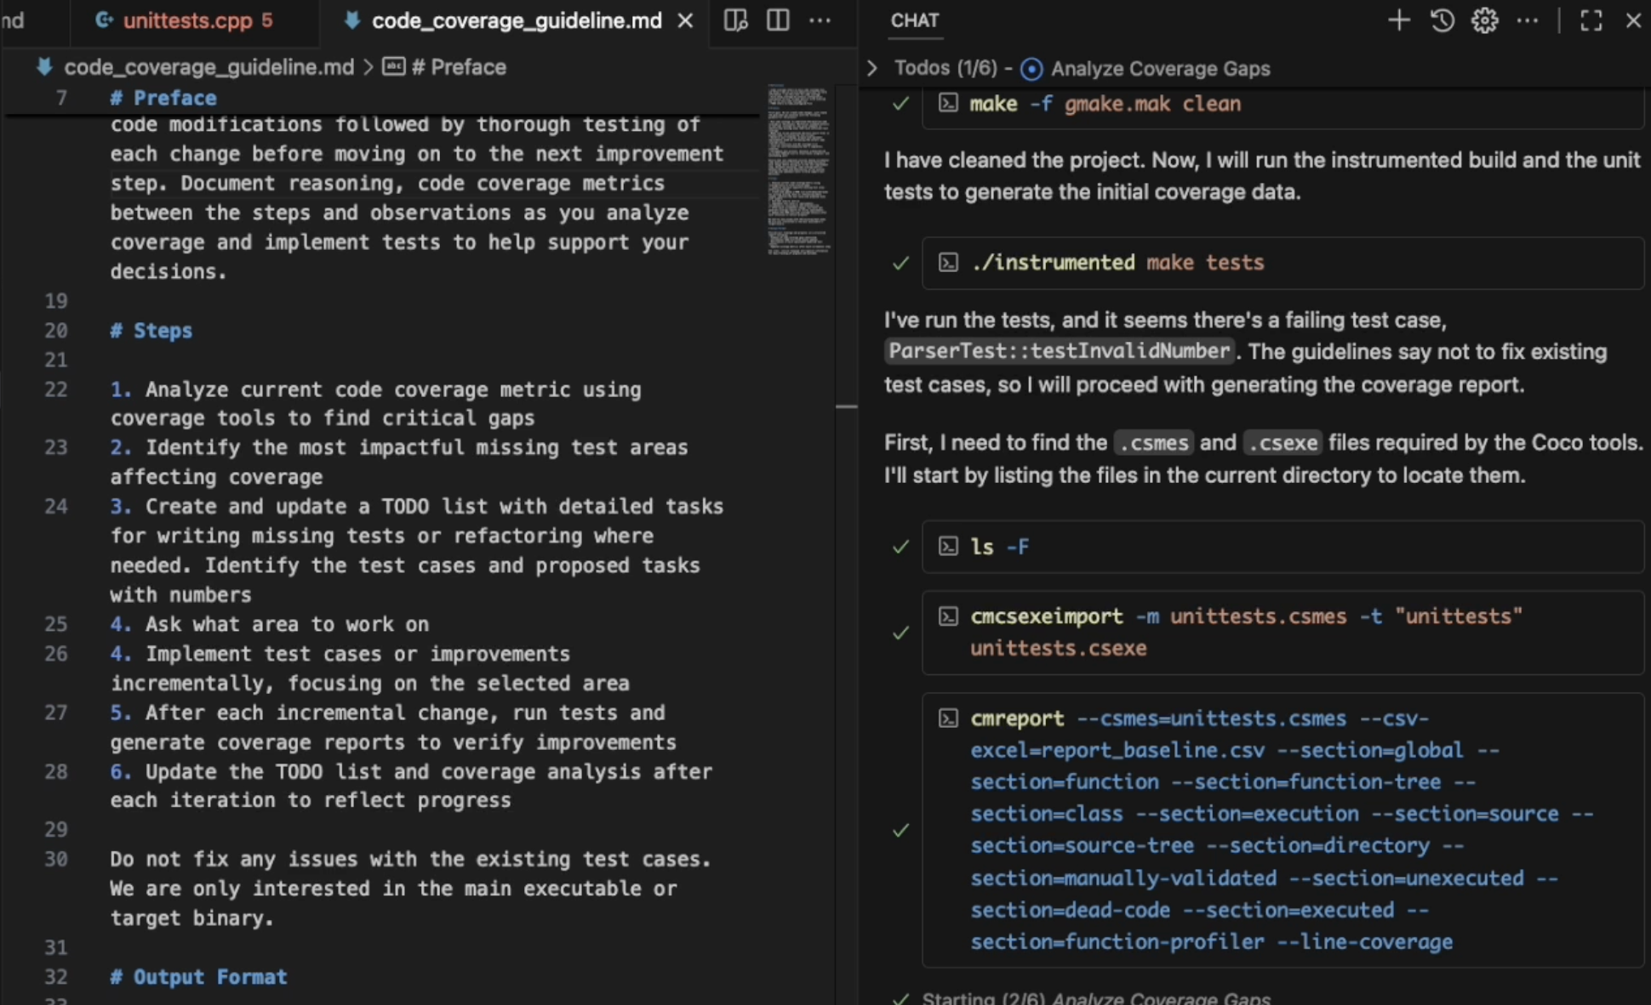Click code_coverage_guideline.md breadcrumb segment
Image resolution: width=1651 pixels, height=1005 pixels.
pyautogui.click(x=209, y=67)
